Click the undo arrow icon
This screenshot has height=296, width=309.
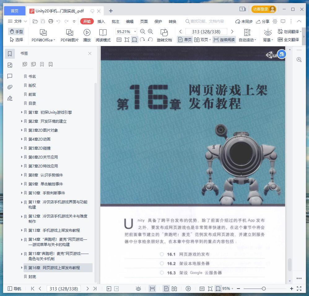(58, 21)
